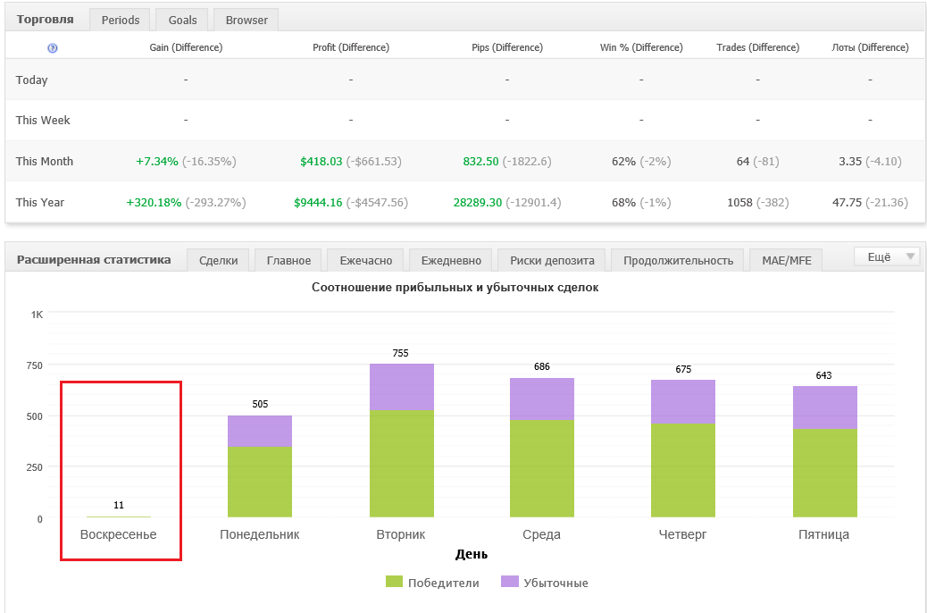Select the Торговля tab

[45, 20]
